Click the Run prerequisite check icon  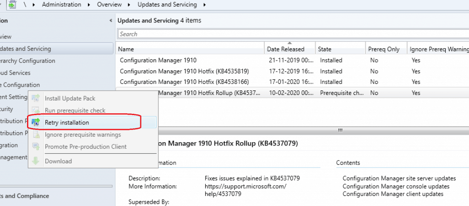click(x=36, y=110)
